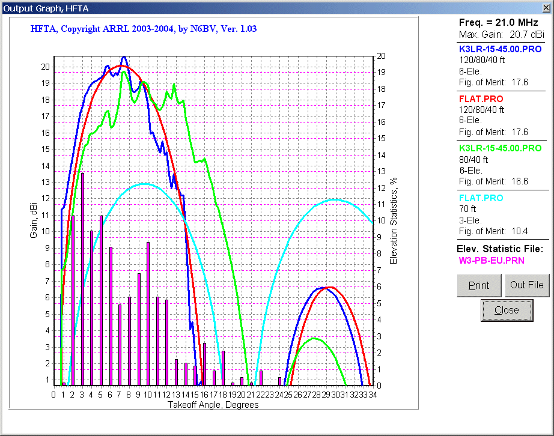554x436 pixels.
Task: Select the "Freq. = 21.0 MHz" heading
Action: [x=498, y=23]
